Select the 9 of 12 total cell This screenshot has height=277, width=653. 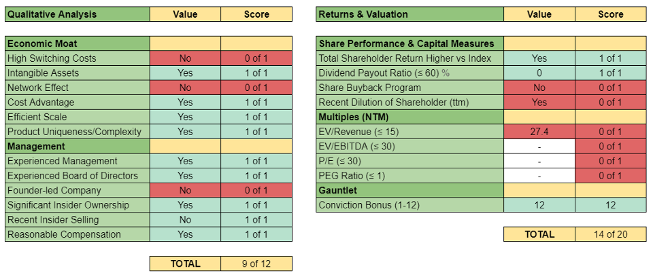tap(256, 263)
